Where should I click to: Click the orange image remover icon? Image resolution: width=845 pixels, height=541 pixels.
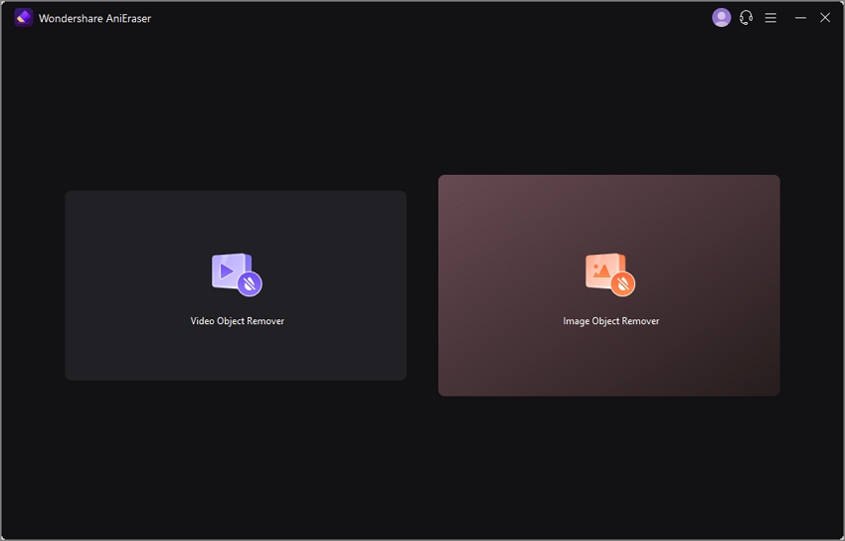[x=610, y=274]
